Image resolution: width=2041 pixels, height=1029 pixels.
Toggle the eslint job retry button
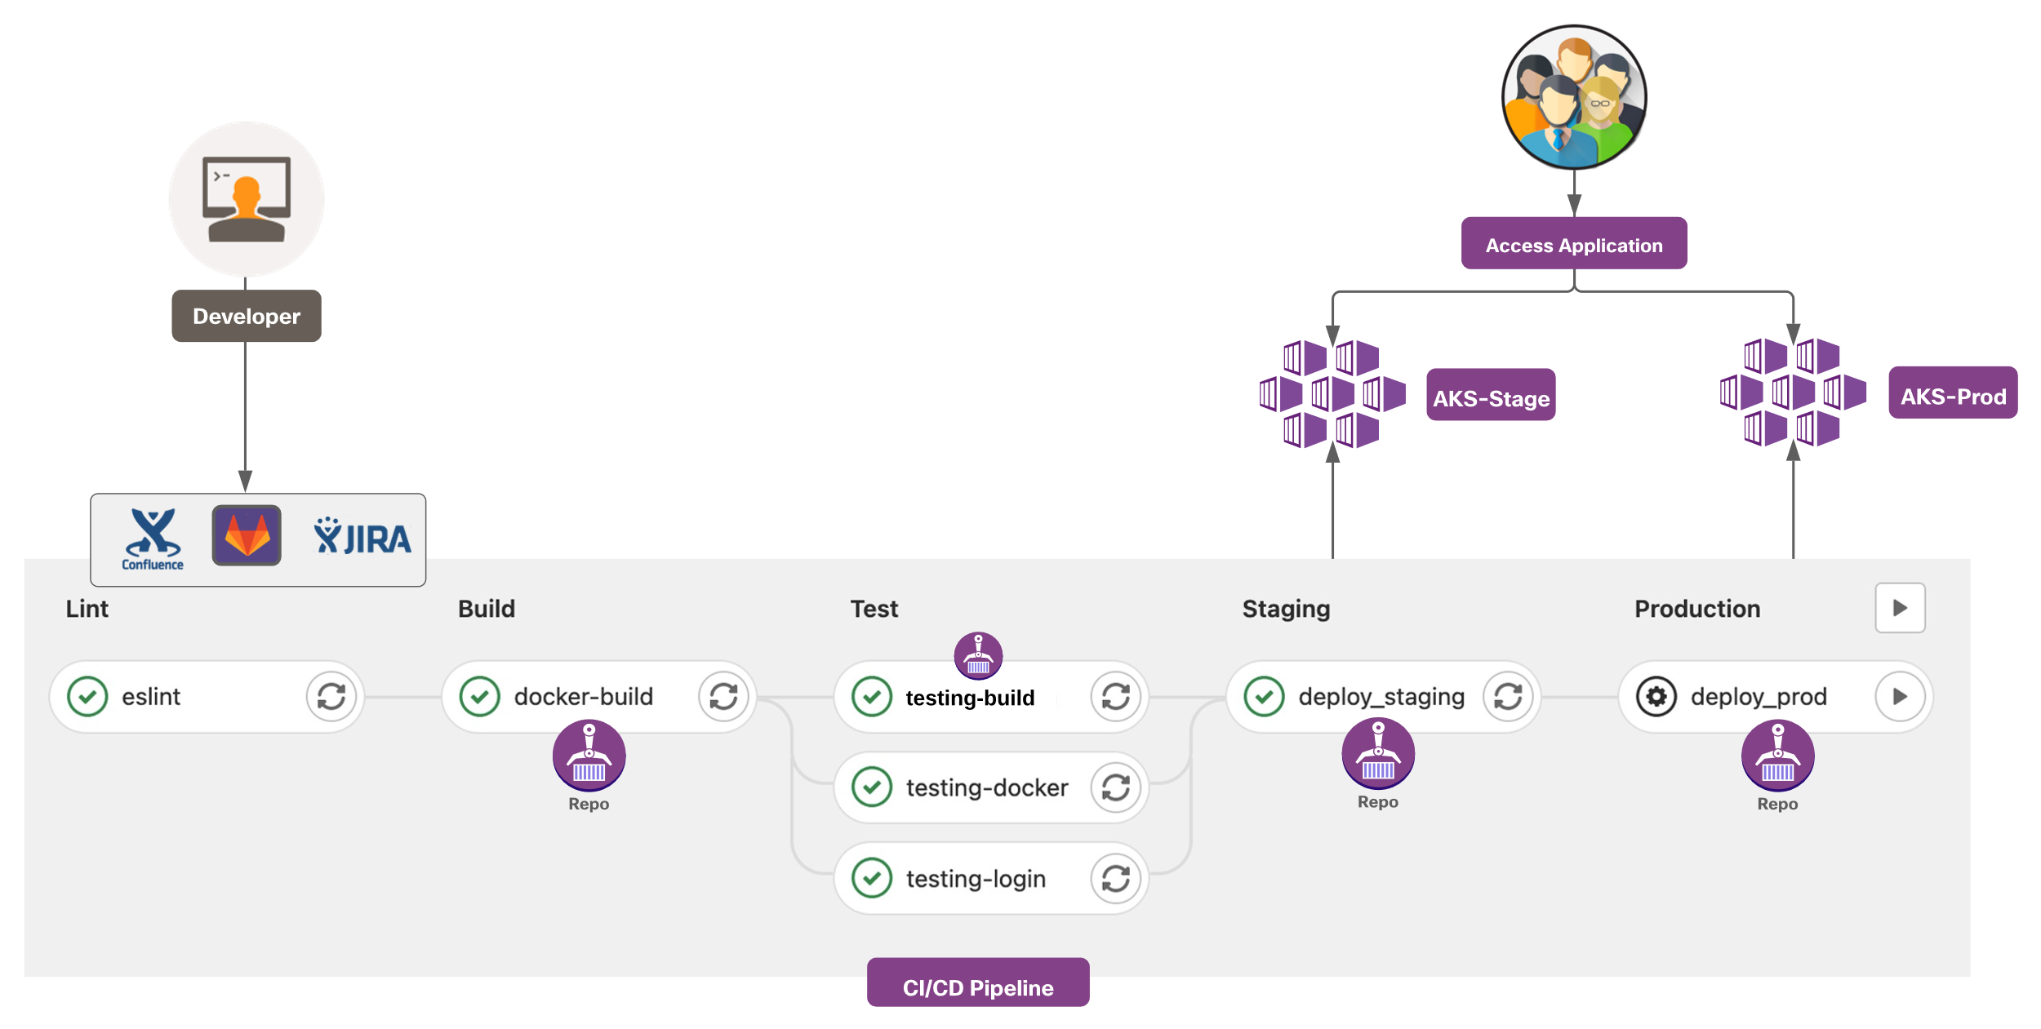333,697
